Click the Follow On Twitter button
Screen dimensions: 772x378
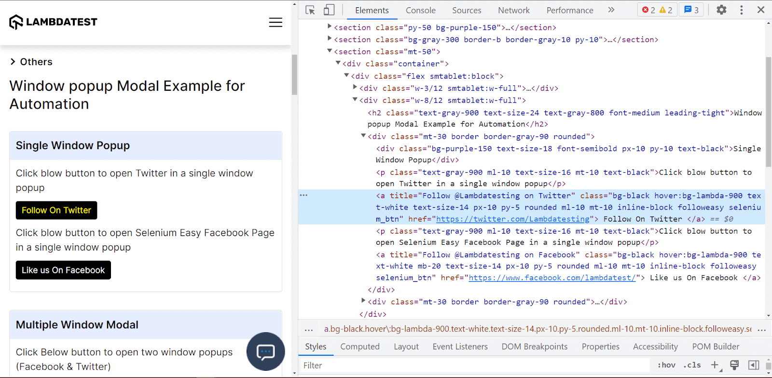coord(56,210)
